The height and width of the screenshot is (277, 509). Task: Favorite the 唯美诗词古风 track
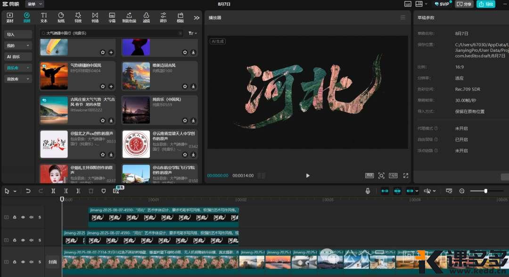point(185,86)
